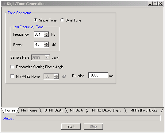165x133 pixels.
Task: Click the Power value field
Action: [x=39, y=45]
